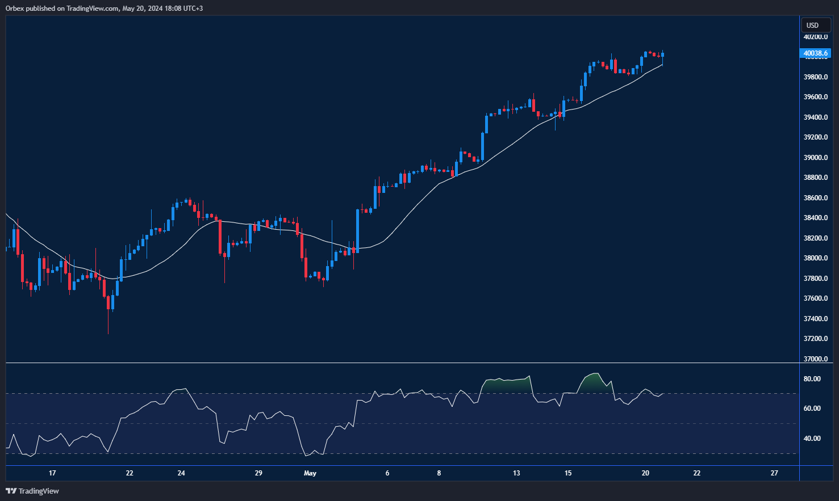Viewport: 839px width, 501px height.
Task: Click the 60.00 RSI axis label
Action: 812,409
